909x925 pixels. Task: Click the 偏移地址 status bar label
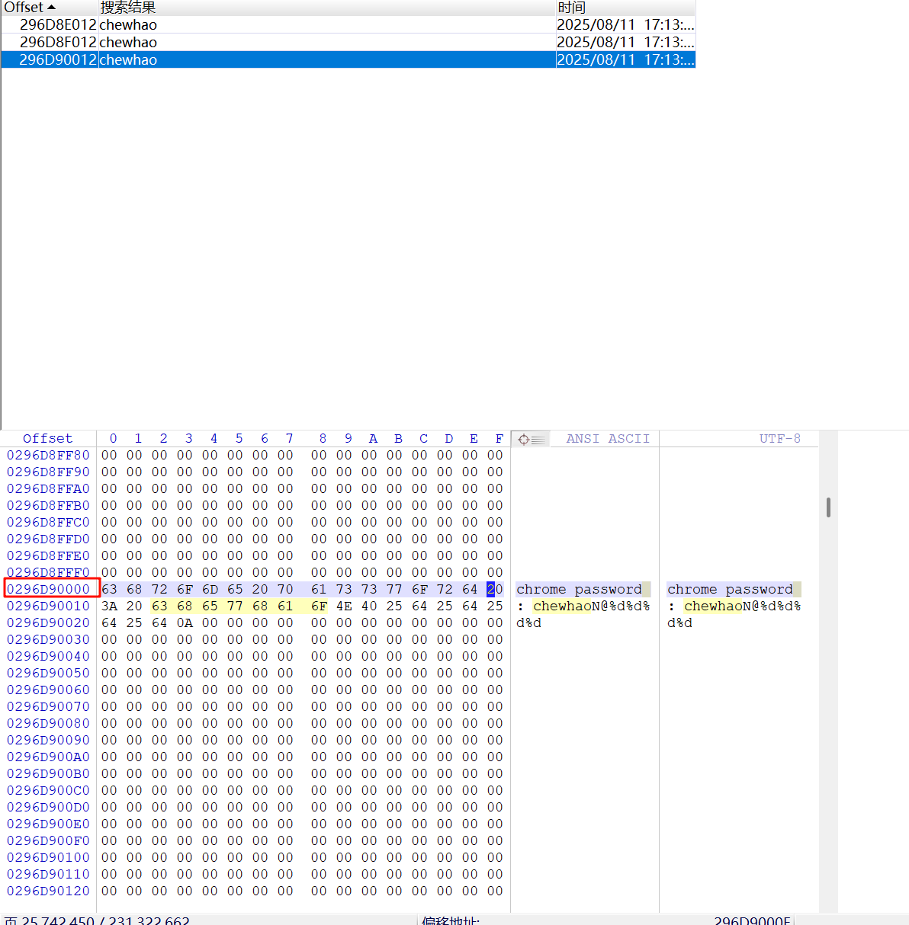450,920
